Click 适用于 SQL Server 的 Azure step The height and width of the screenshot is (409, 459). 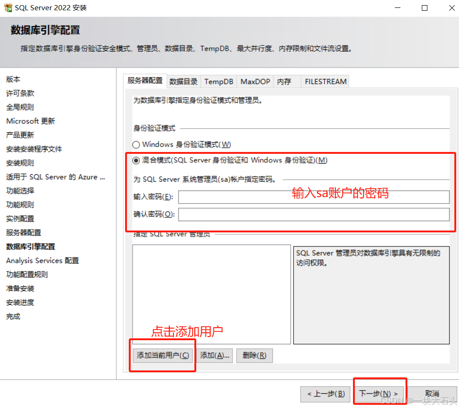click(56, 177)
